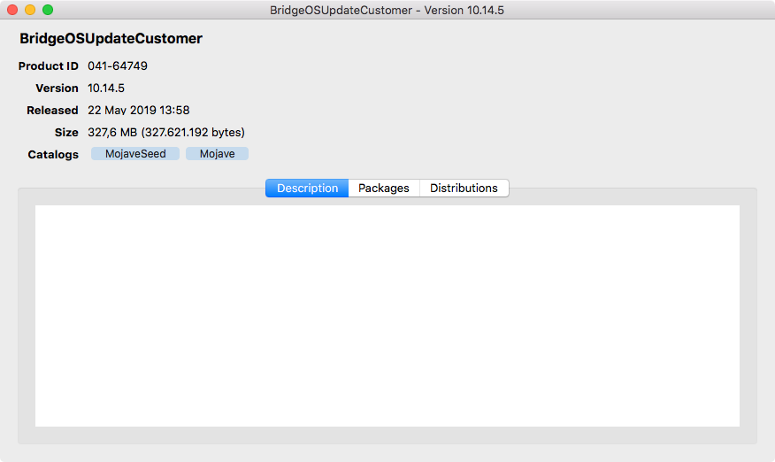Click the BridgeOSUpdateCustomer heading
Screen dimensions: 775x462
click(x=111, y=39)
